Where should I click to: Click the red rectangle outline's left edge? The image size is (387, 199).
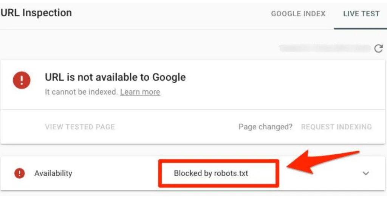tap(160, 173)
